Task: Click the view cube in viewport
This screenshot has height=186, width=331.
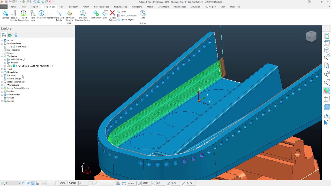Action: (311, 36)
